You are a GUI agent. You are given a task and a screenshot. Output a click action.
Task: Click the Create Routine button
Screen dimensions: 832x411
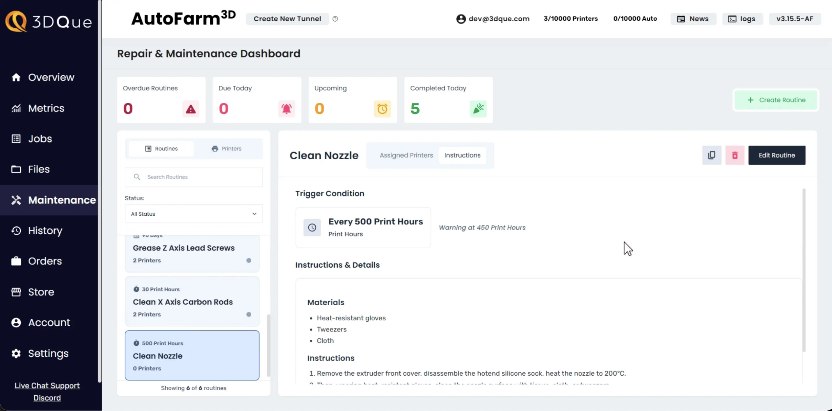[x=776, y=100]
